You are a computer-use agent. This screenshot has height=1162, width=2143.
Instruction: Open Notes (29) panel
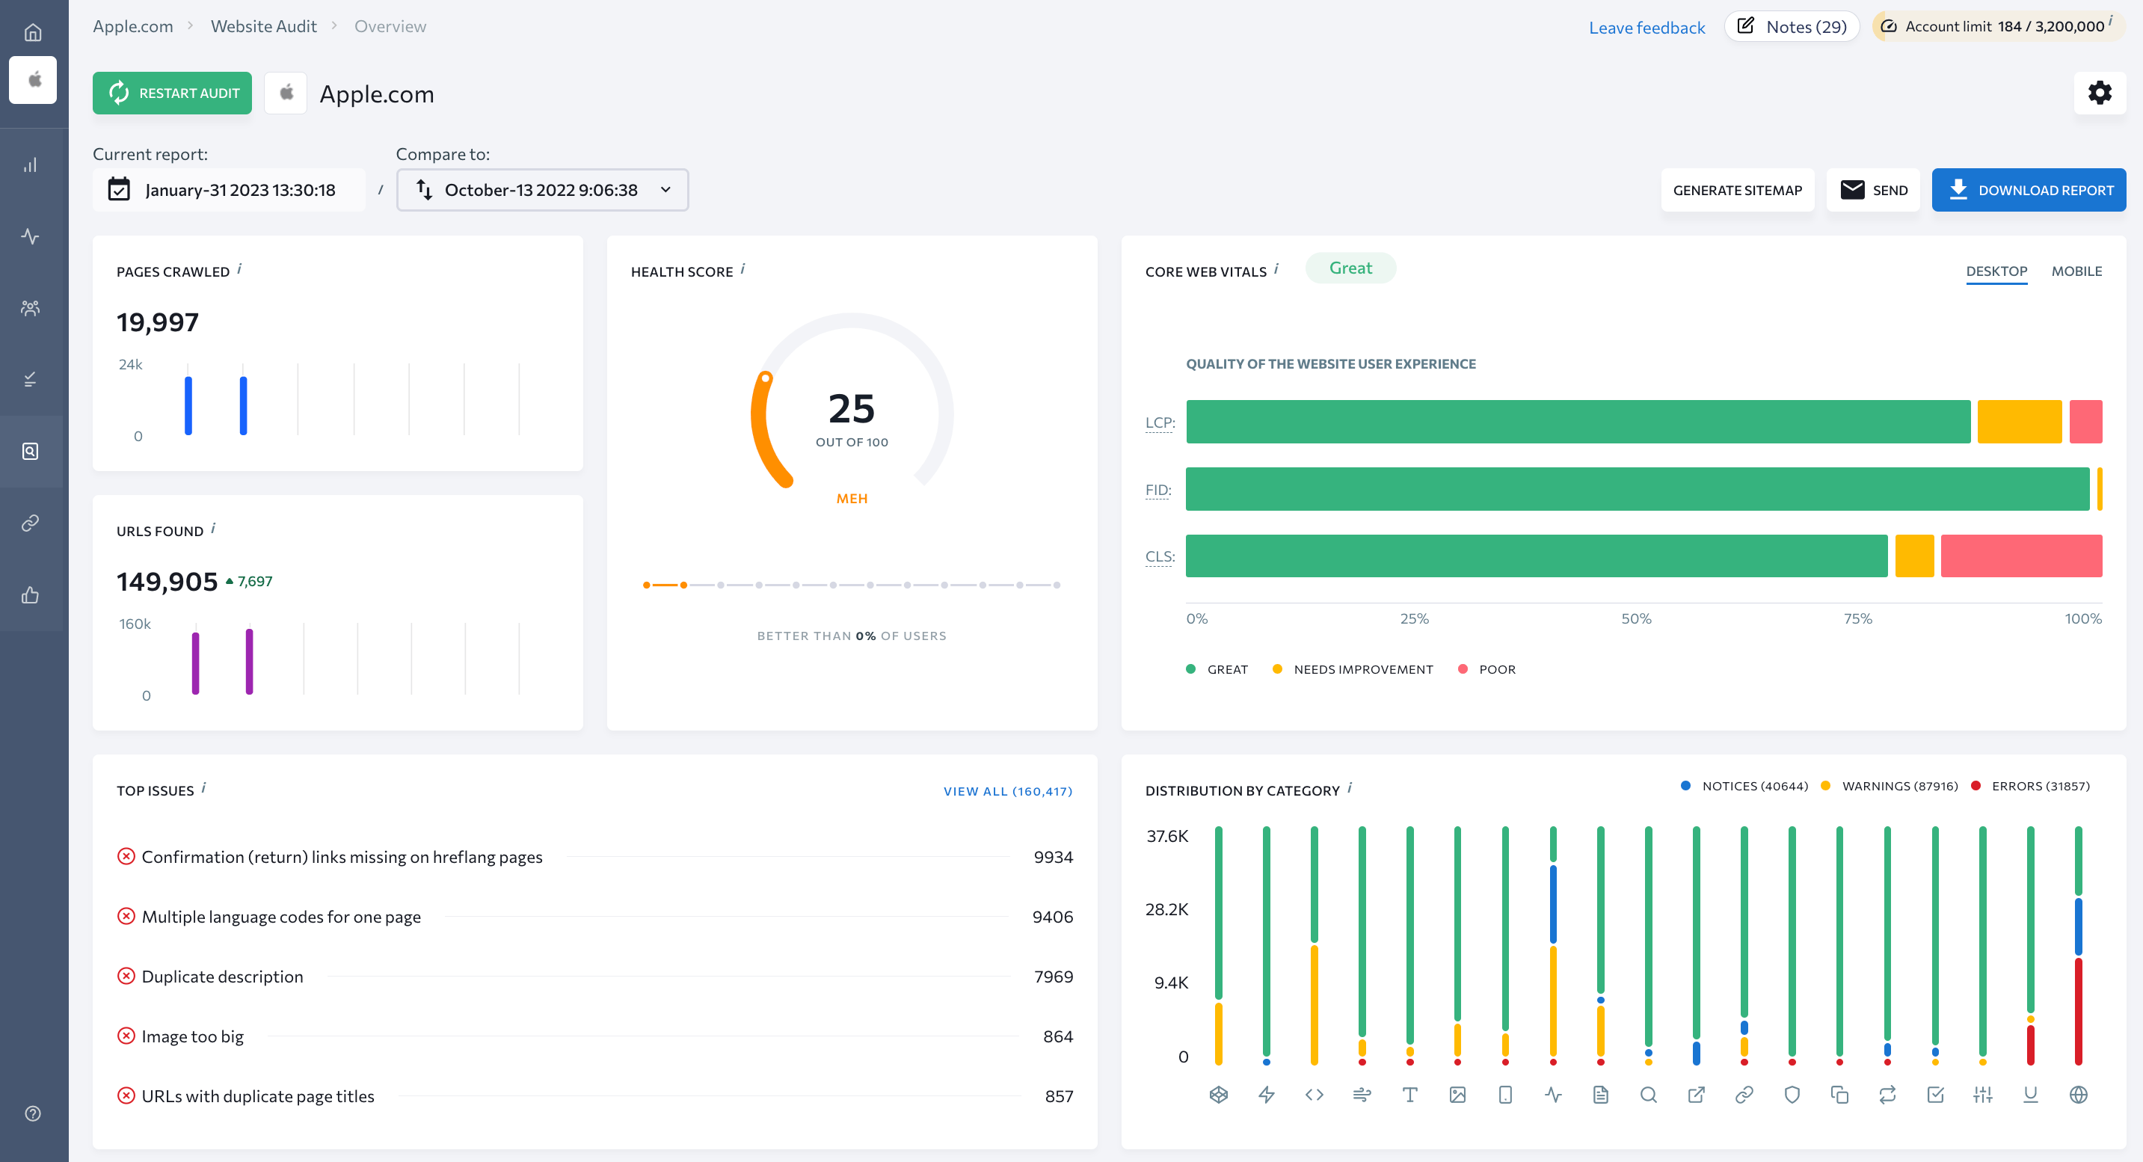pyautogui.click(x=1791, y=27)
